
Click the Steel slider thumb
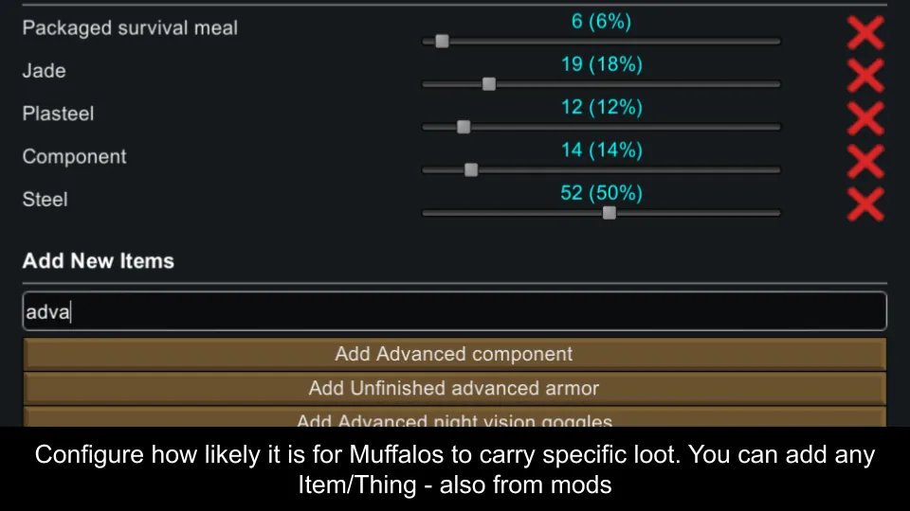[610, 213]
